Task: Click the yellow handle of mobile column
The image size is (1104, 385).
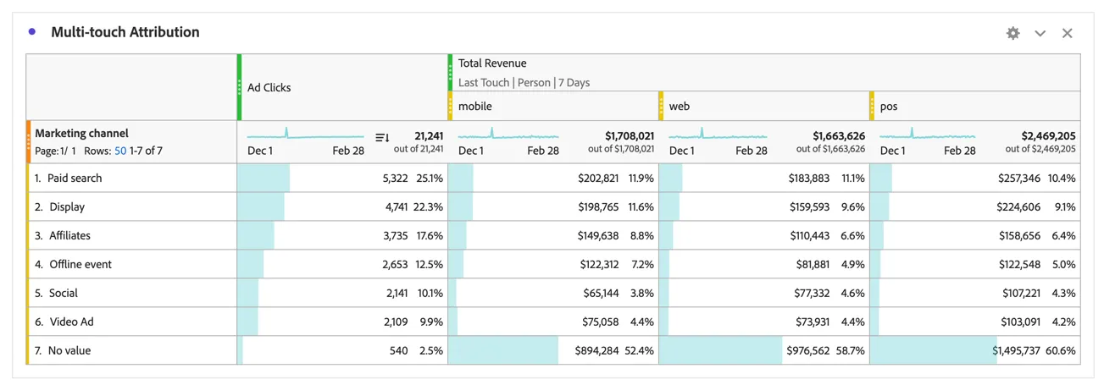Action: pos(451,106)
